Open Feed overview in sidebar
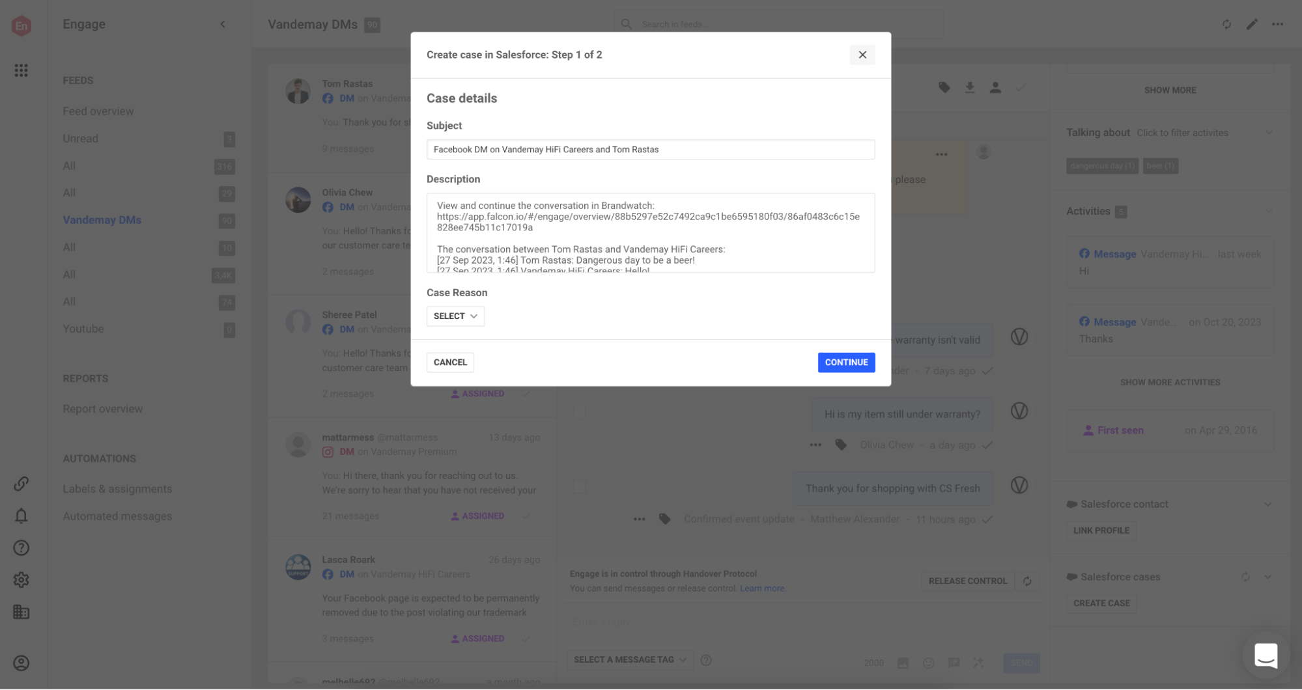This screenshot has width=1302, height=690. (x=98, y=111)
